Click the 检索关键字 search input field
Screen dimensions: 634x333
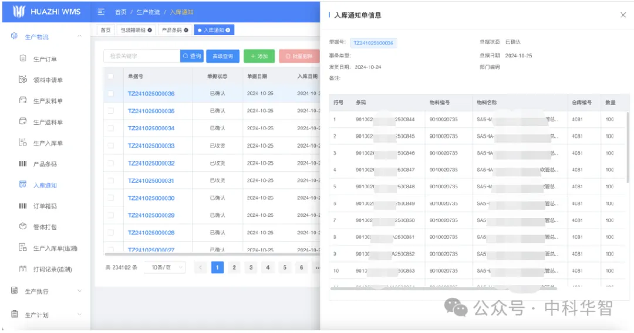(141, 56)
